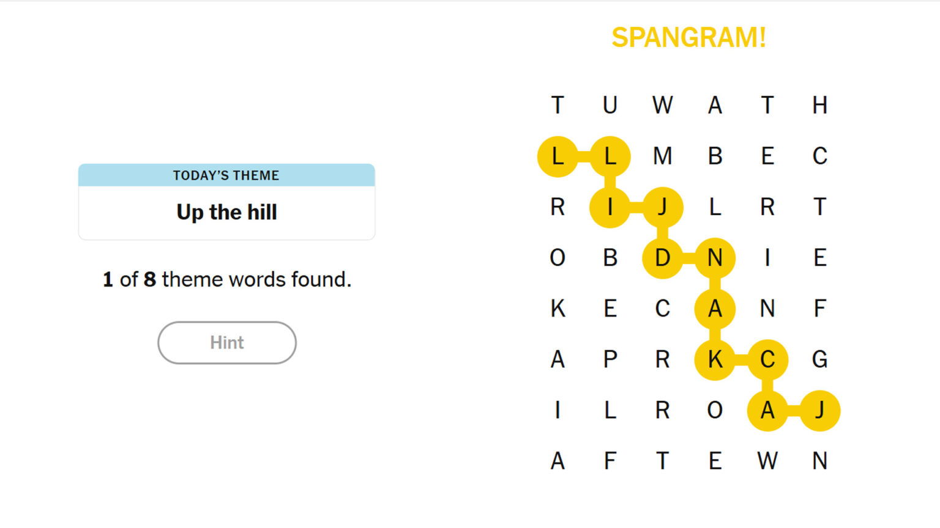
Task: Click the highlighted letter N in the spangram
Action: pos(715,258)
